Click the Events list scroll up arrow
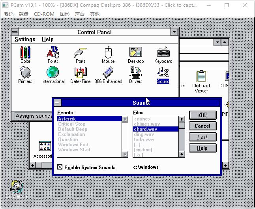This screenshot has height=209, width=255. point(125,119)
